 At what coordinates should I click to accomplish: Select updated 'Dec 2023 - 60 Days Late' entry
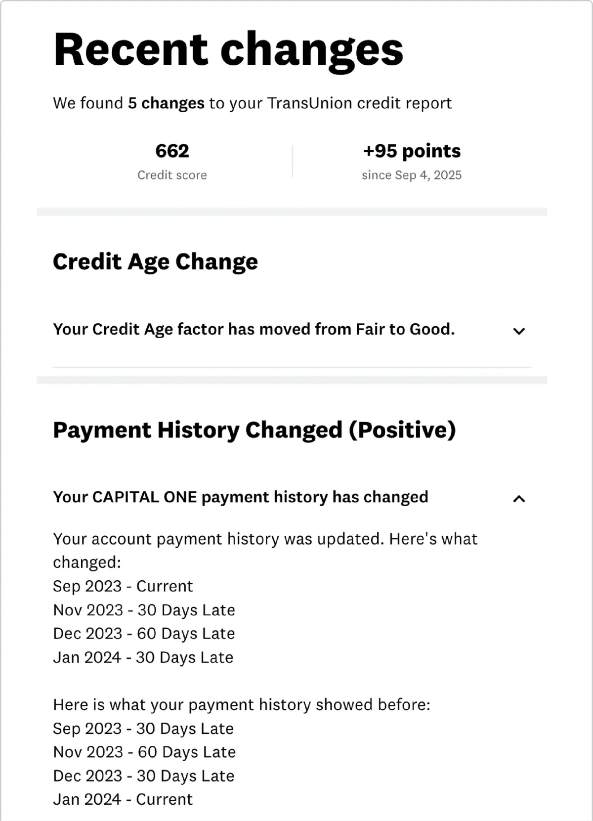144,634
